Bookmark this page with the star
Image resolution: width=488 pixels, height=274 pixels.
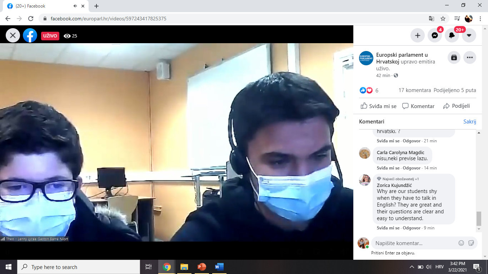tap(443, 19)
